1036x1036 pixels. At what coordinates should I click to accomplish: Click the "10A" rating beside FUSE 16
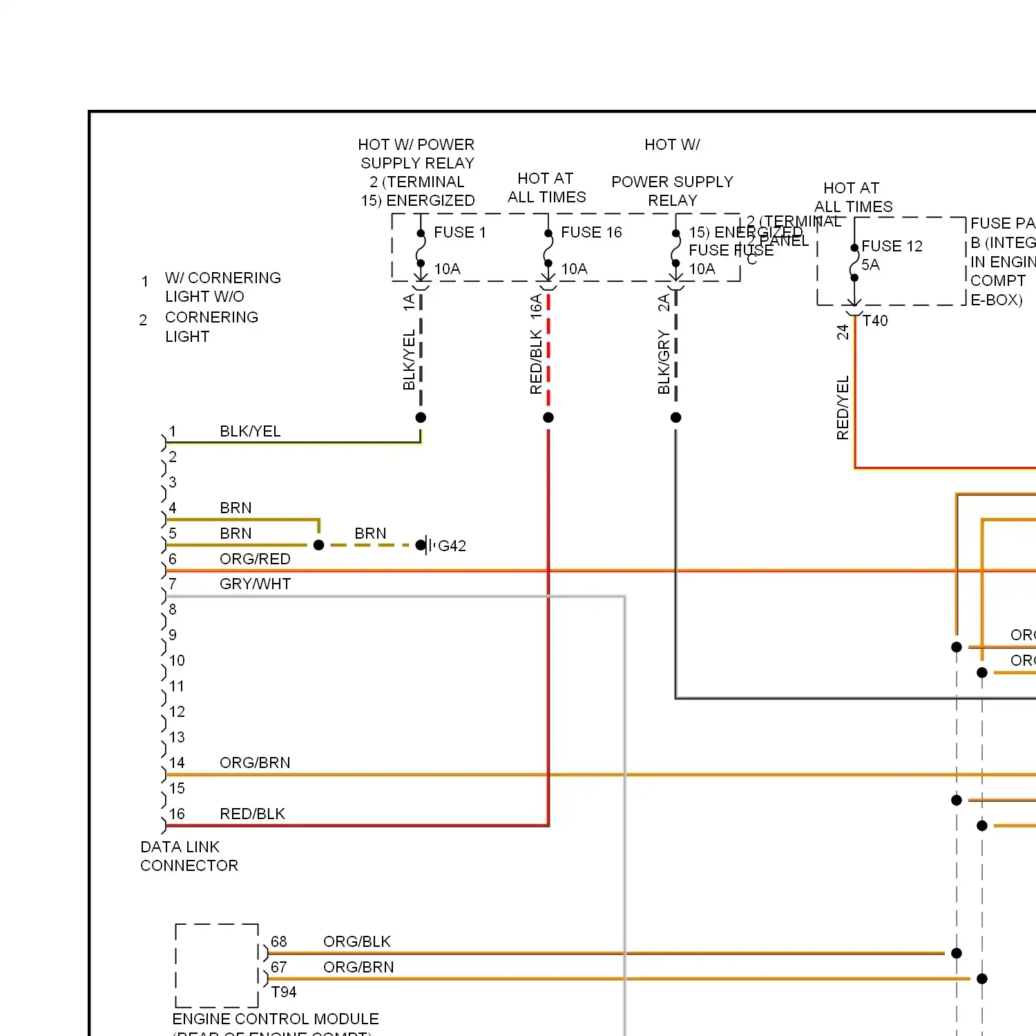[574, 269]
